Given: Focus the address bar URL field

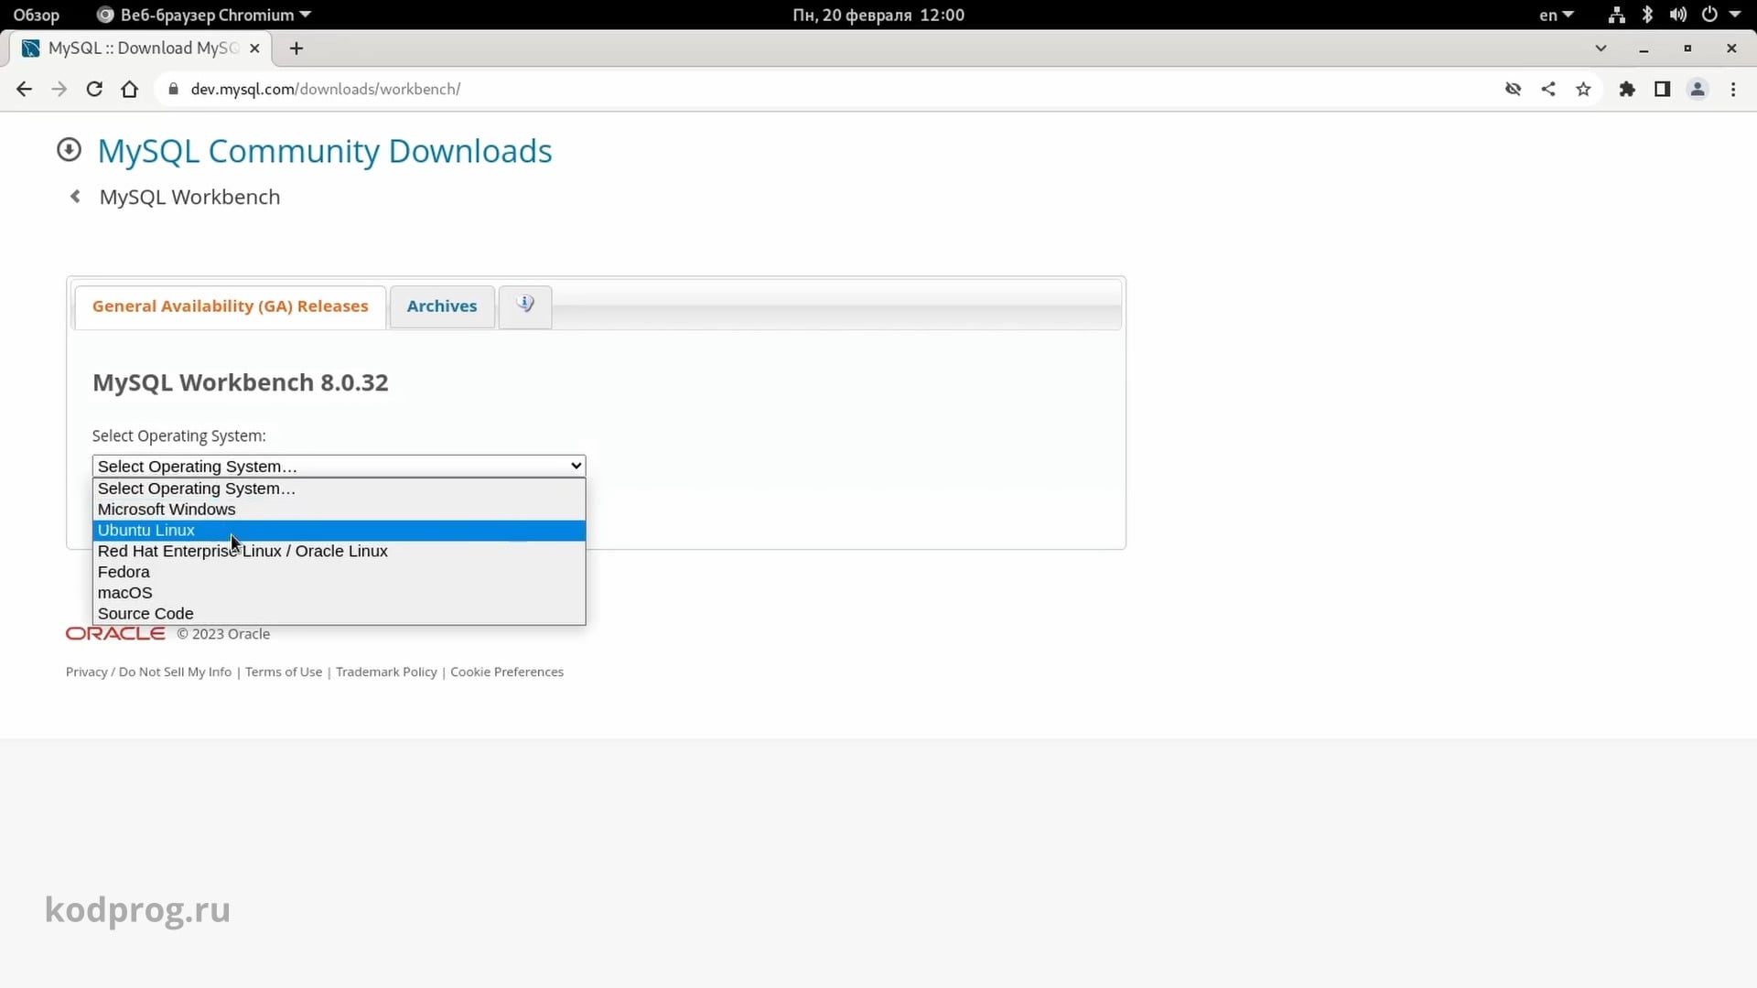Looking at the screenshot, I should [x=824, y=89].
